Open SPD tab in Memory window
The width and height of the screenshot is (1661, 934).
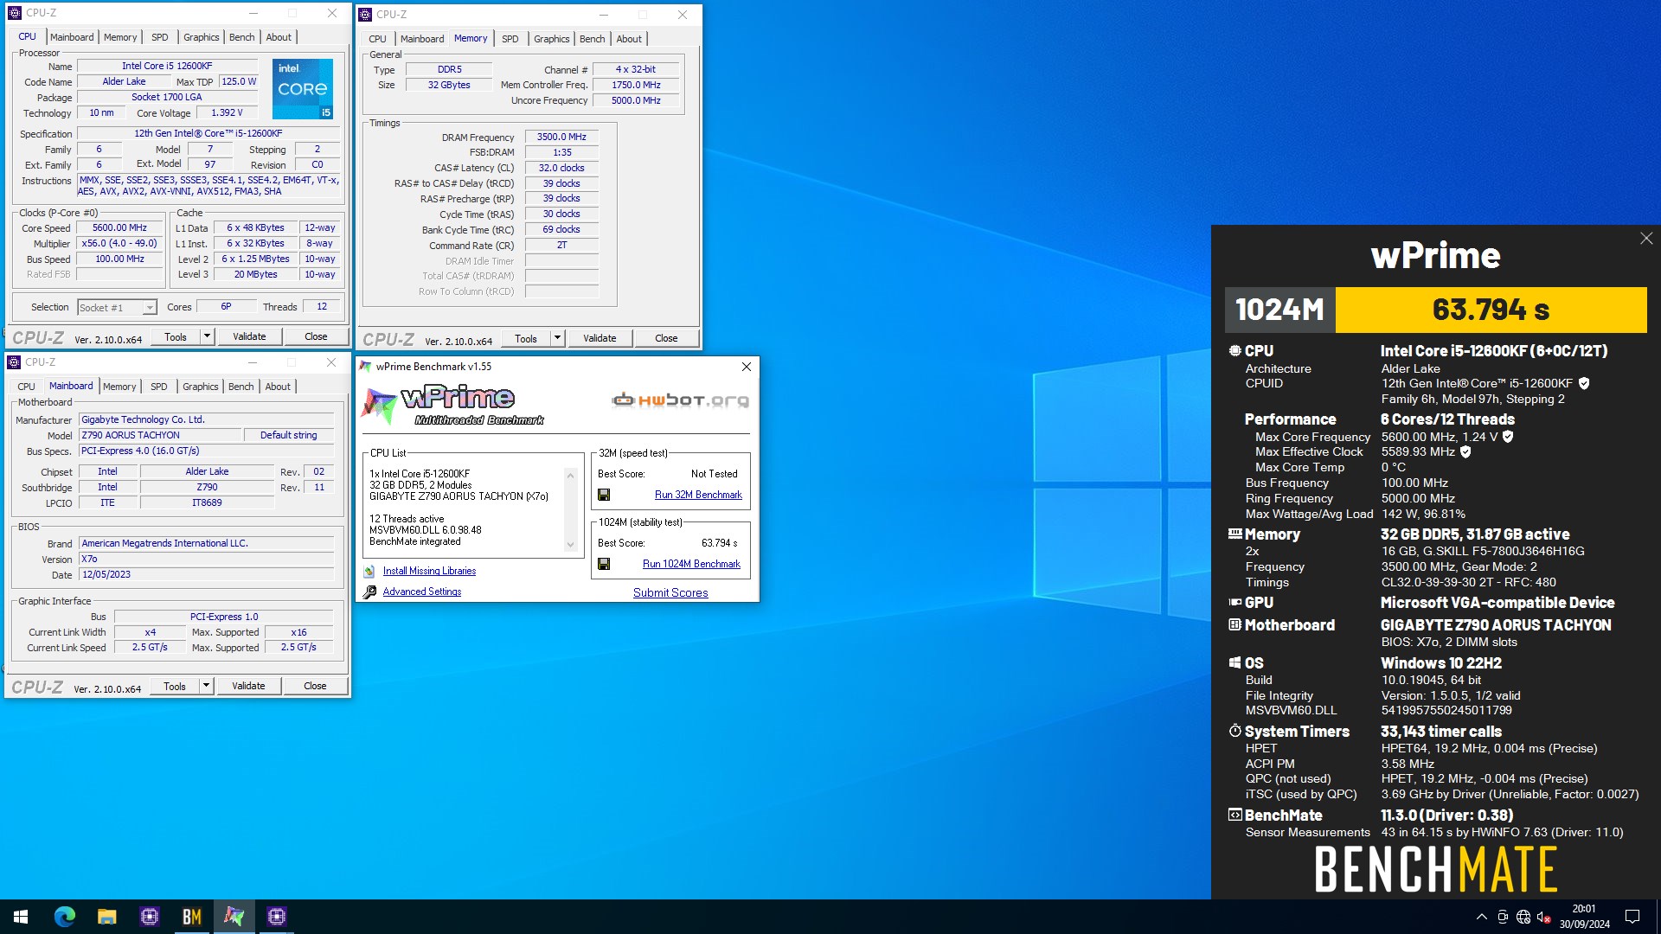click(510, 39)
